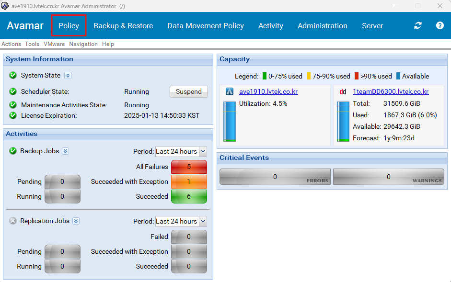Image resolution: width=451 pixels, height=282 pixels.
Task: Click the Avamar utilization capacity bar
Action: pos(229,121)
